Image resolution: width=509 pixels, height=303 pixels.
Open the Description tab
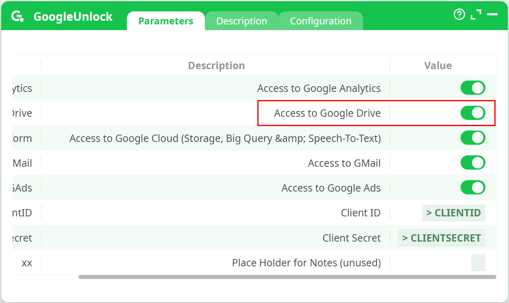pyautogui.click(x=241, y=21)
